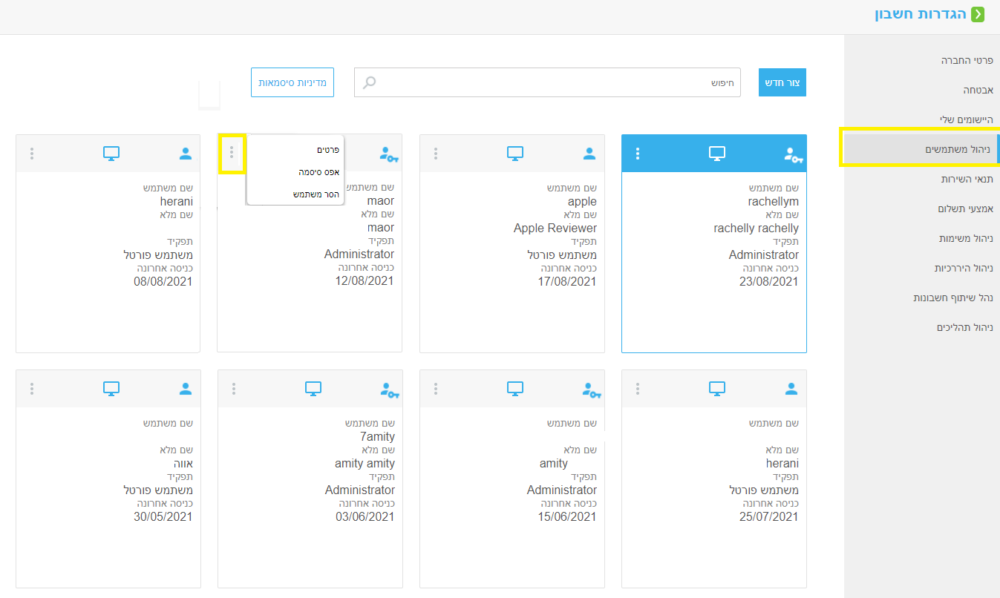Click the monitor icon on apple card
This screenshot has width=1000, height=598.
(515, 154)
